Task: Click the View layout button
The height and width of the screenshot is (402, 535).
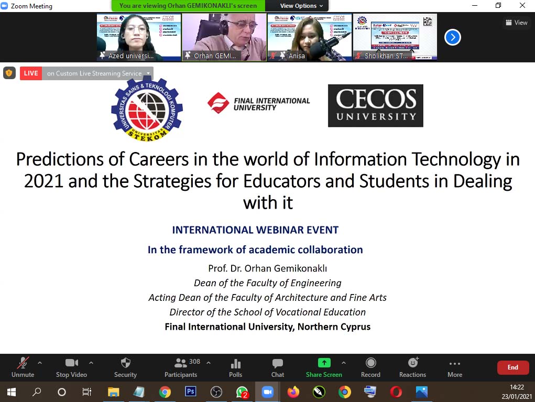Action: click(517, 23)
